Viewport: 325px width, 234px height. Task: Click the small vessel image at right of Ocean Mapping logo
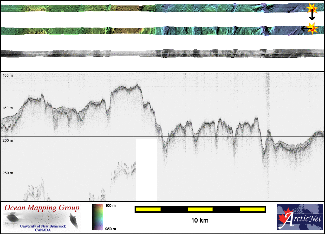click(73, 220)
